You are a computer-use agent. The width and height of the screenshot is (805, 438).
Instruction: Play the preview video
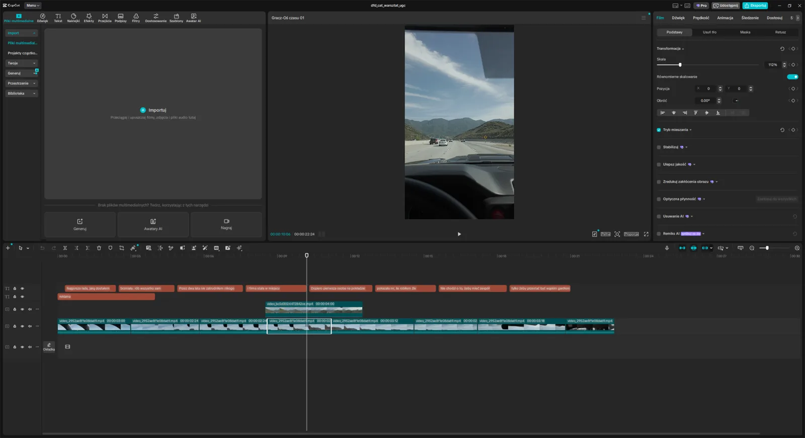(459, 234)
